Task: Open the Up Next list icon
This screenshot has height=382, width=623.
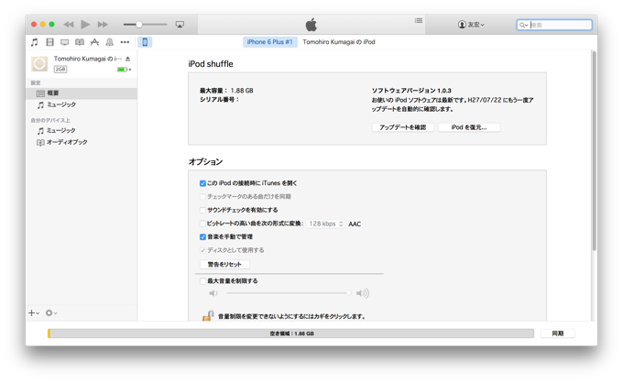Action: click(419, 21)
